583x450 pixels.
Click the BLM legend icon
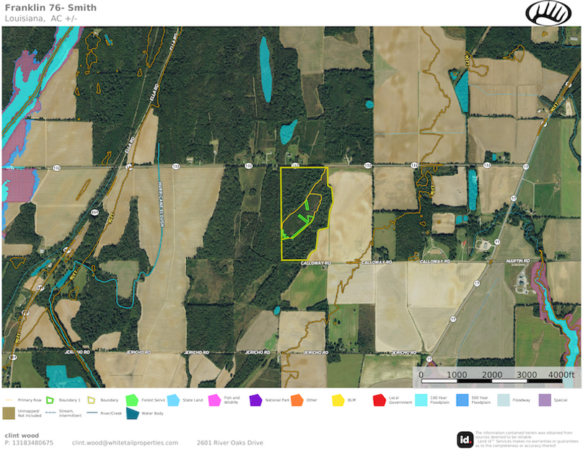click(x=337, y=399)
